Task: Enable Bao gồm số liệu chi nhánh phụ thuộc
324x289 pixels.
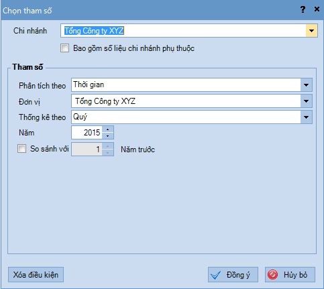Action: click(x=64, y=48)
